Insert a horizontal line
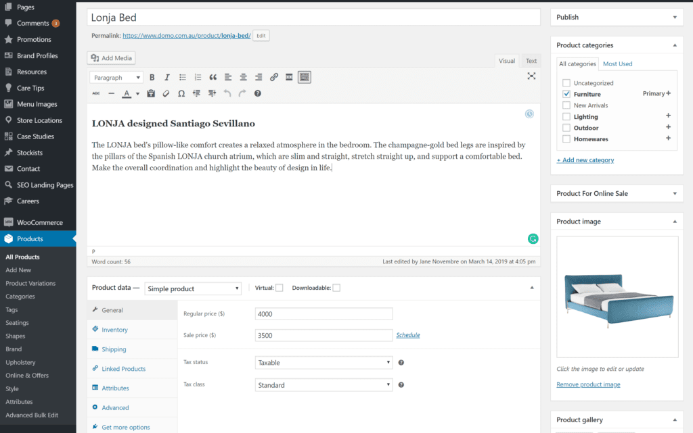 point(112,93)
